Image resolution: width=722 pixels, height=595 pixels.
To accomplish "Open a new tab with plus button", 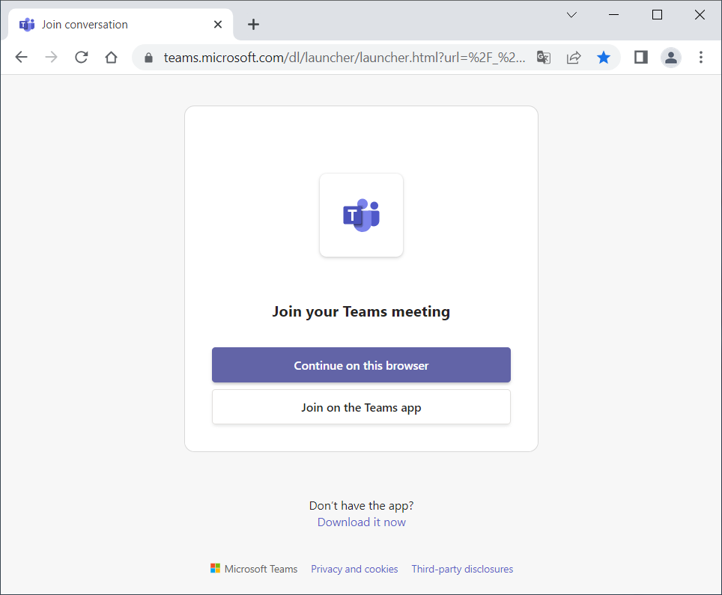I will coord(253,25).
